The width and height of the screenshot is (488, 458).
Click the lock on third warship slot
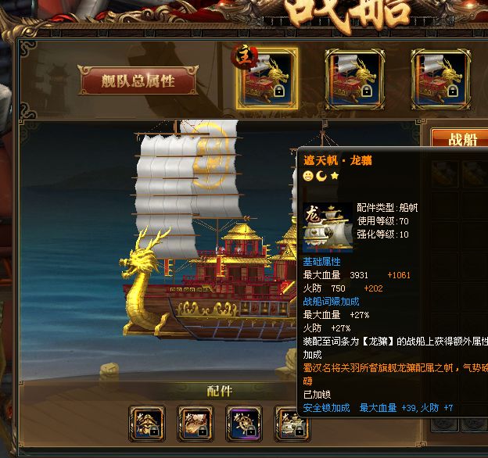click(453, 91)
